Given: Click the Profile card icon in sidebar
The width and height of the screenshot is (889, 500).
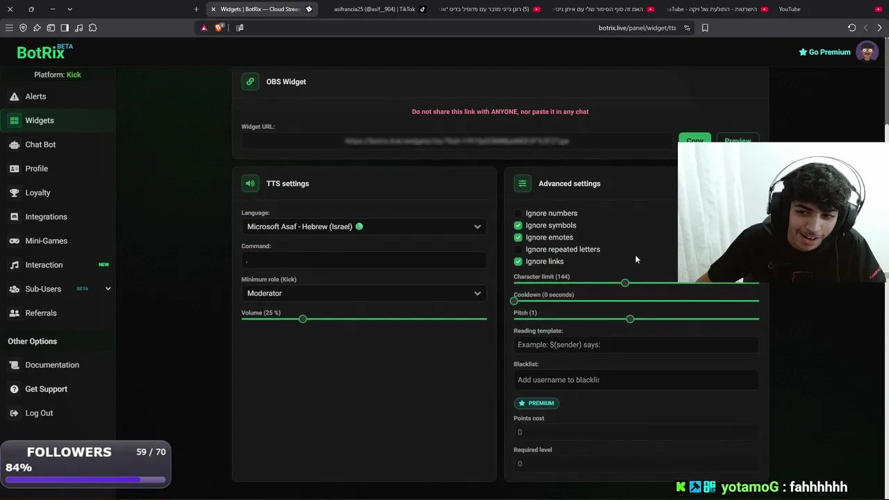Looking at the screenshot, I should click(14, 169).
